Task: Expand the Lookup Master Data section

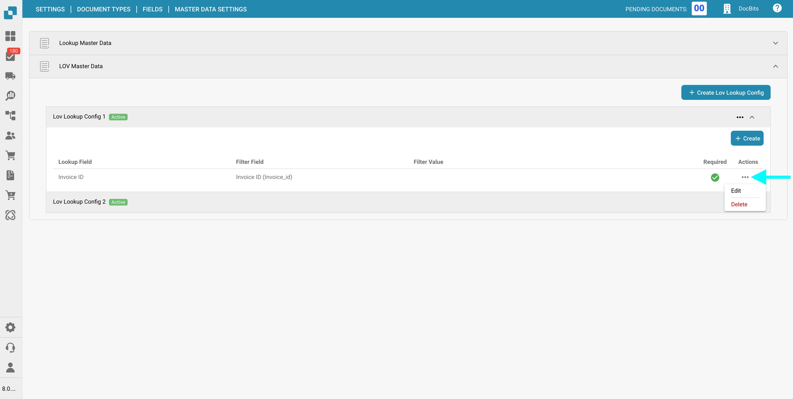Action: [775, 43]
